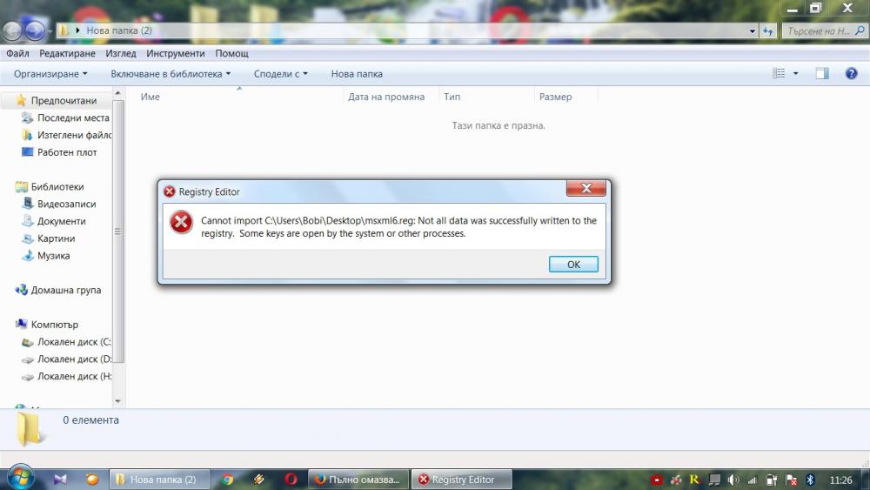Open the Помощ menu

[231, 53]
